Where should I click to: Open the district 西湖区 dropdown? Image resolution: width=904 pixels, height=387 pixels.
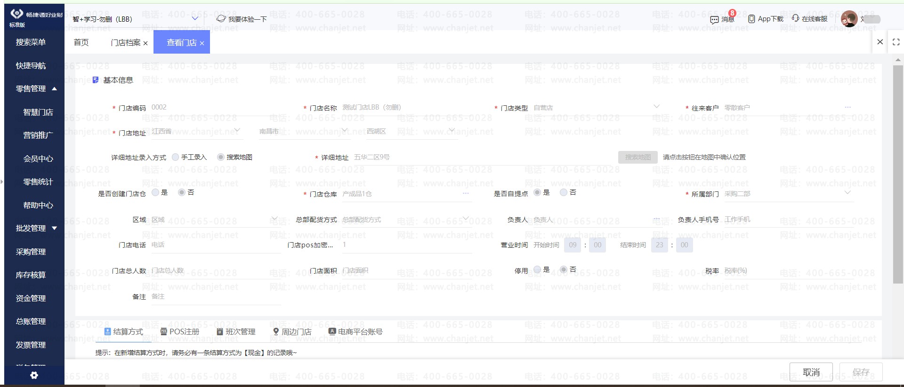(x=452, y=130)
